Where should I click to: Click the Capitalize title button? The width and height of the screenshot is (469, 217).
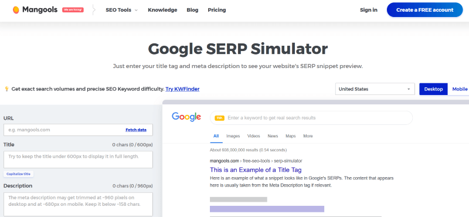pyautogui.click(x=19, y=174)
